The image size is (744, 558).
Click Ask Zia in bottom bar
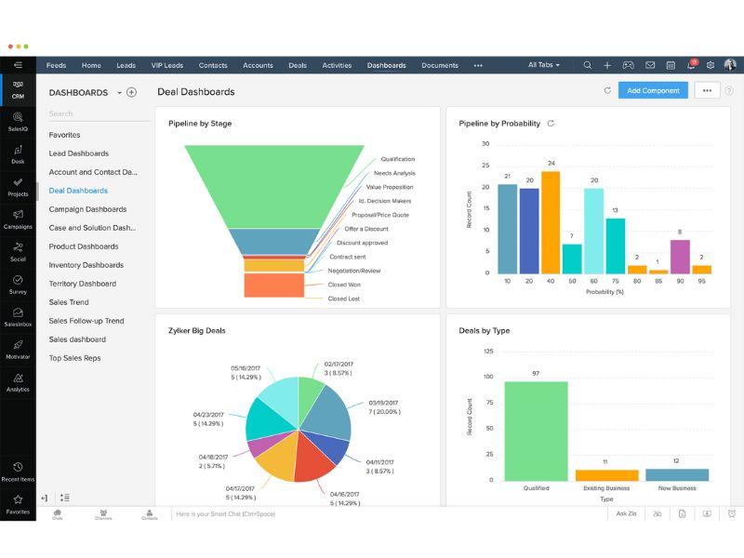pos(626,514)
